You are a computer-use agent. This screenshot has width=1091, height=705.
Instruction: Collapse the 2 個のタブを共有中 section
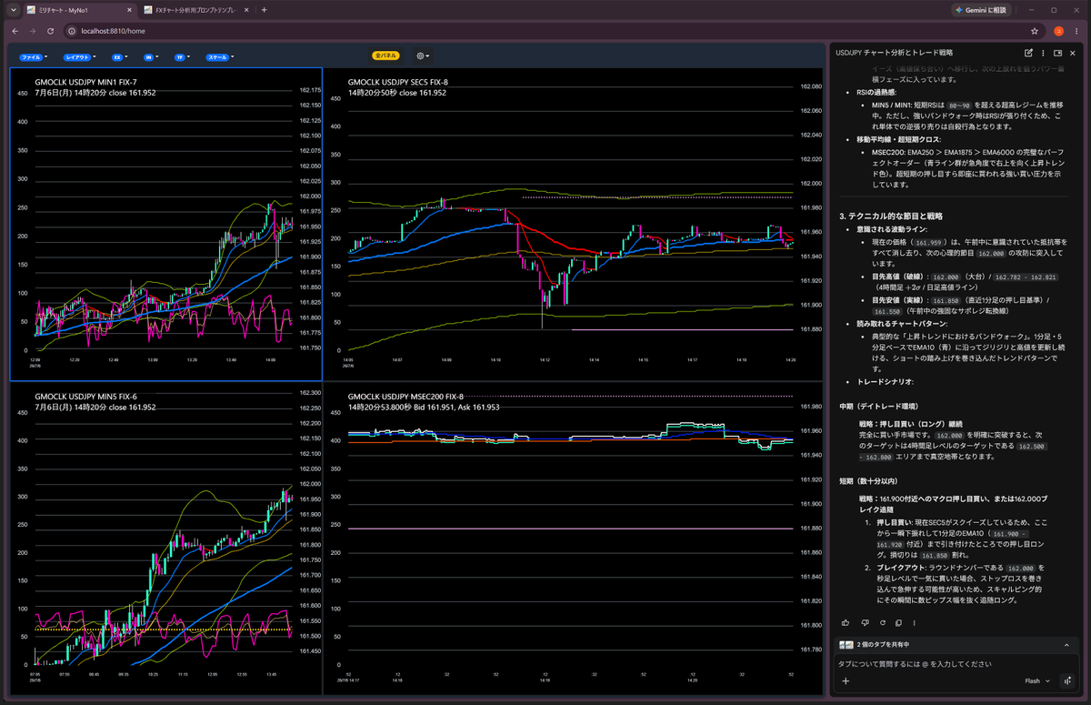(x=1067, y=644)
